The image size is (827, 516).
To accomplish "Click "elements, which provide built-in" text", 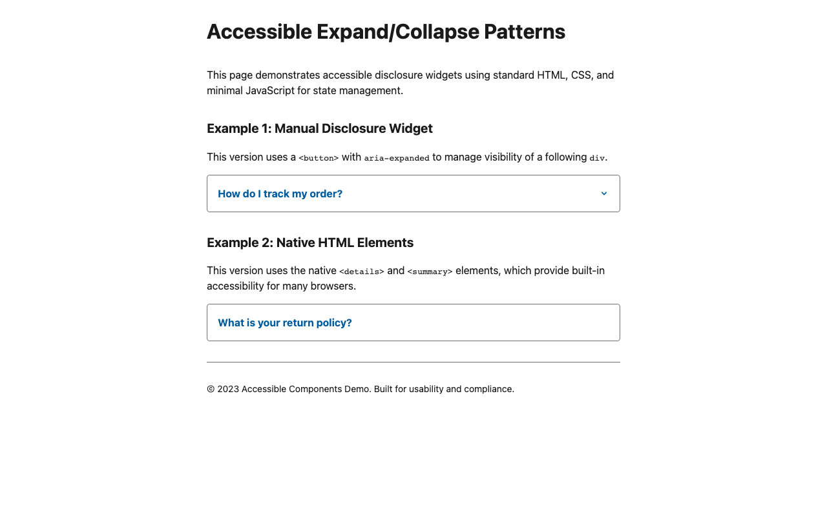I will coord(530,270).
